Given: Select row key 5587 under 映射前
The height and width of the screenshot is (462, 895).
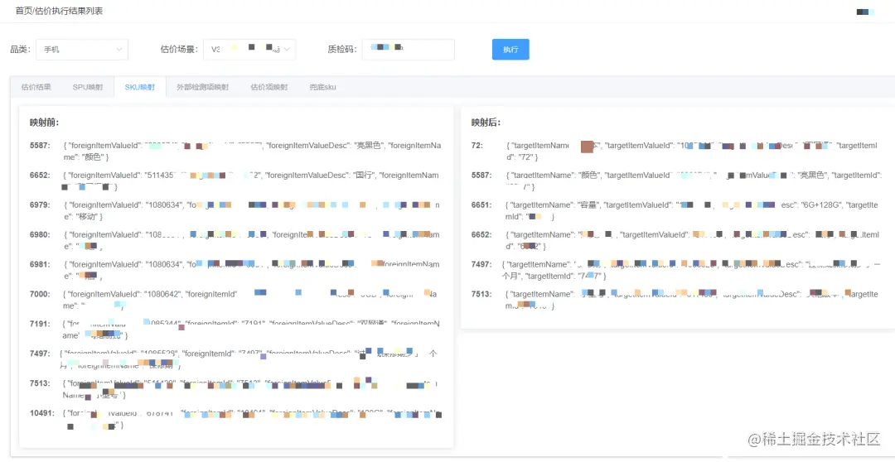Looking at the screenshot, I should point(40,146).
